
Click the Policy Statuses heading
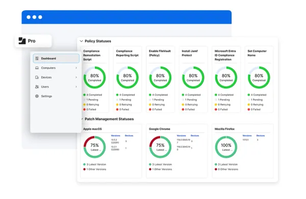98,41
